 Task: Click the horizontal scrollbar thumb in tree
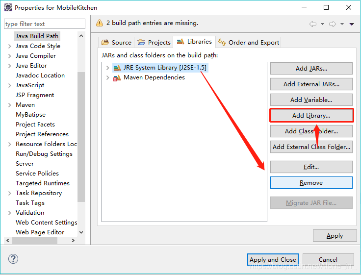tap(35, 241)
